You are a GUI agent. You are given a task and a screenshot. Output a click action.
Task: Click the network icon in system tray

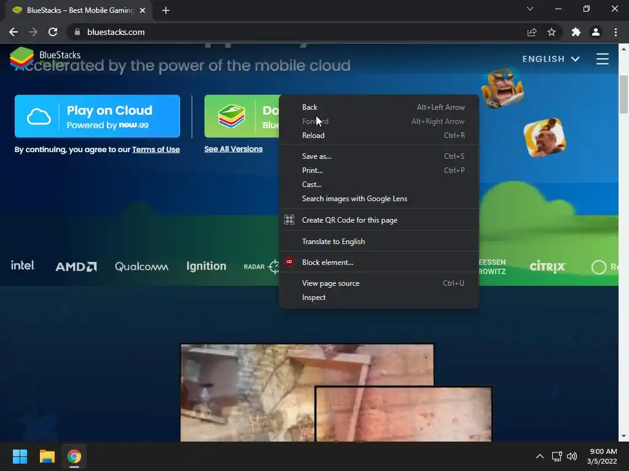[557, 456]
